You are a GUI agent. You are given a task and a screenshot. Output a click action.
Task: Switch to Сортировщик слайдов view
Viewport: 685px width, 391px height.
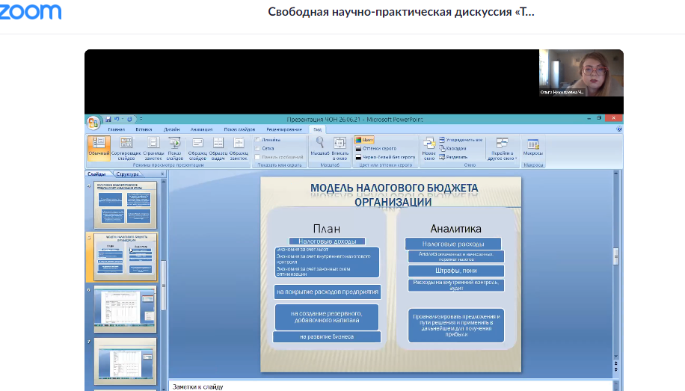[126, 148]
